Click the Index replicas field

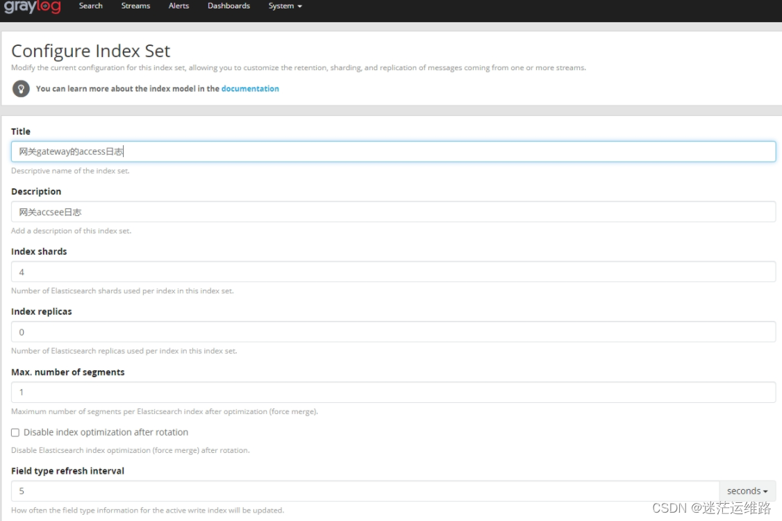394,332
